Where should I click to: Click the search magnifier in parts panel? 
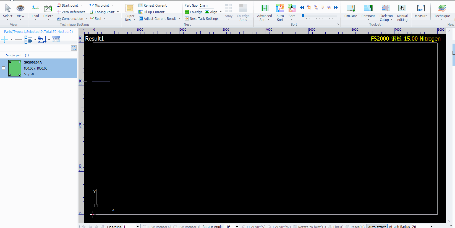tap(74, 48)
